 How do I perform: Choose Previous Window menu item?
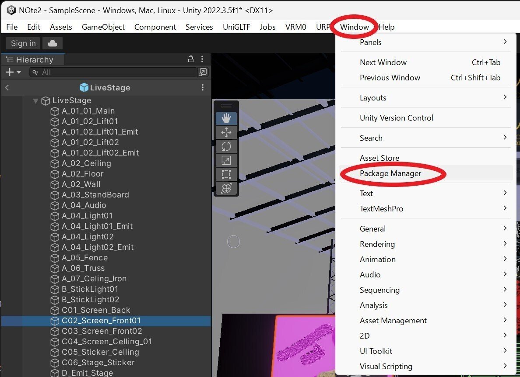427,77
